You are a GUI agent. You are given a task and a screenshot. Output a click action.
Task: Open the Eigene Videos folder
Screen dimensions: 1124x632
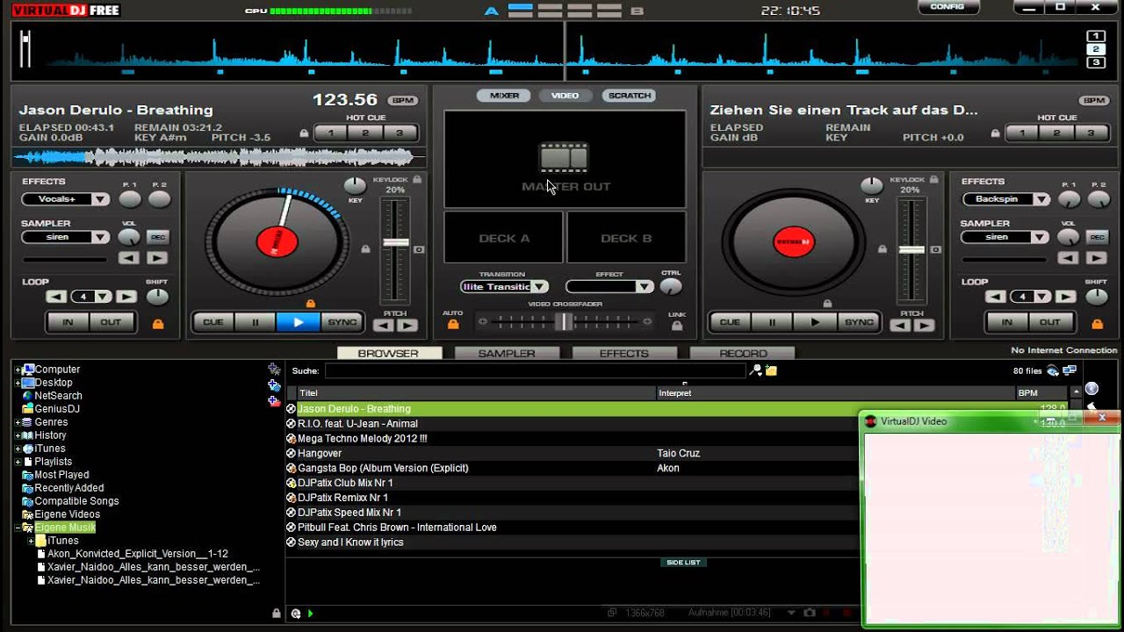pos(67,514)
